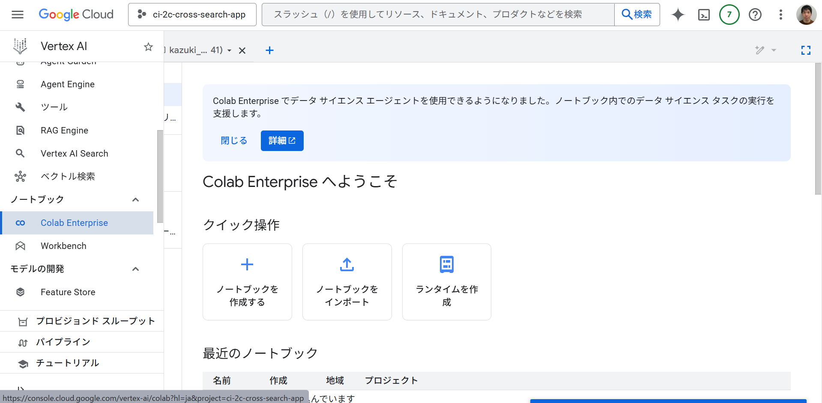Image resolution: width=822 pixels, height=403 pixels.
Task: Click the plus icon to add new tab
Action: pos(269,50)
